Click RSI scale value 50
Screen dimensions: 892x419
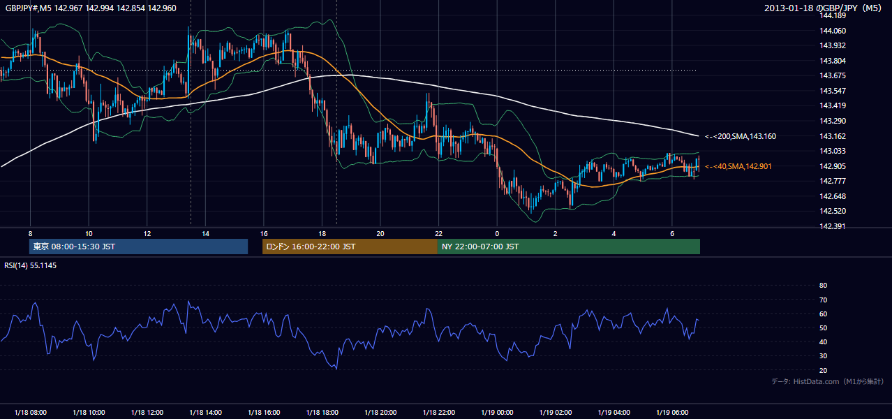[824, 328]
